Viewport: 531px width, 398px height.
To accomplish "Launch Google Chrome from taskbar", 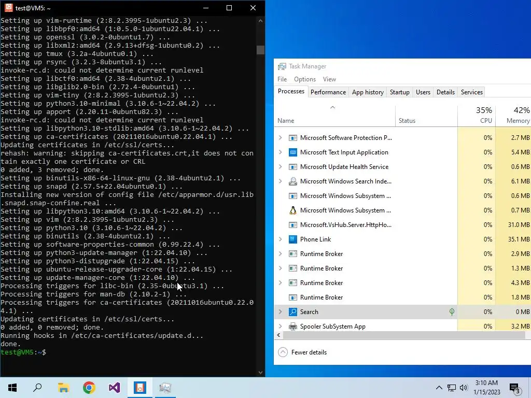I will (89, 388).
